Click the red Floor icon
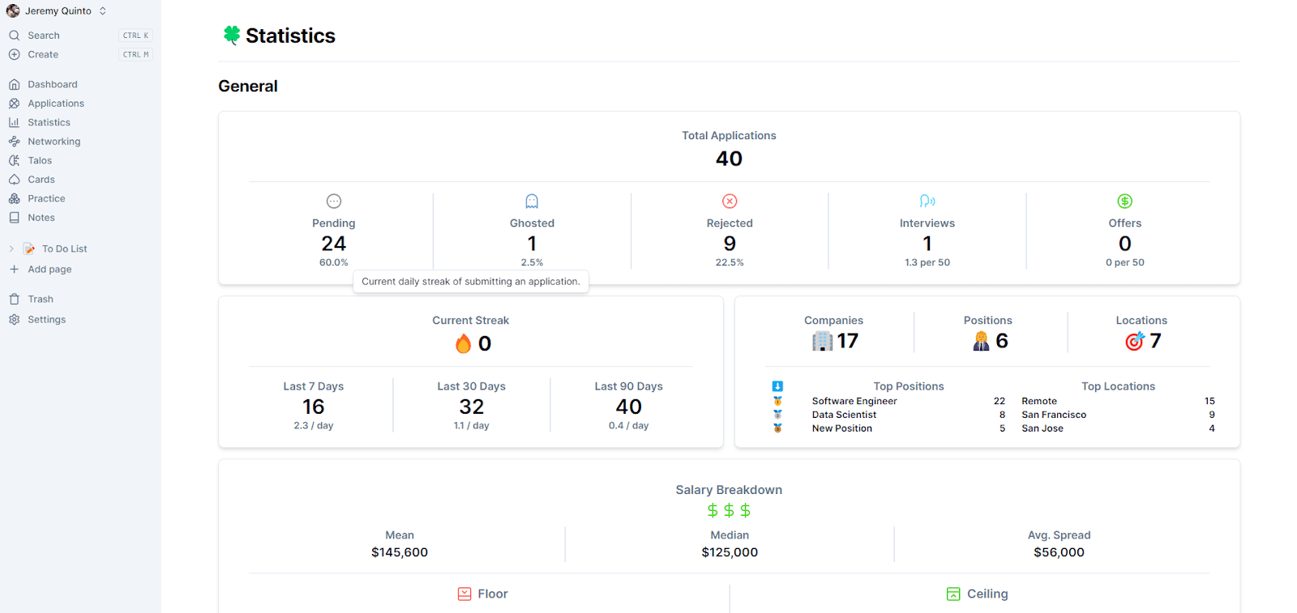Screen dimensions: 1297x613 coord(464,594)
